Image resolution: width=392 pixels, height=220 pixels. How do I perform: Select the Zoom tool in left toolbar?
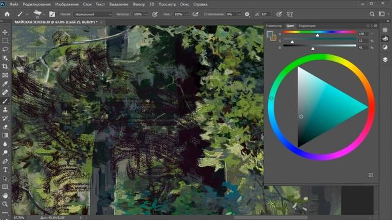(5, 204)
